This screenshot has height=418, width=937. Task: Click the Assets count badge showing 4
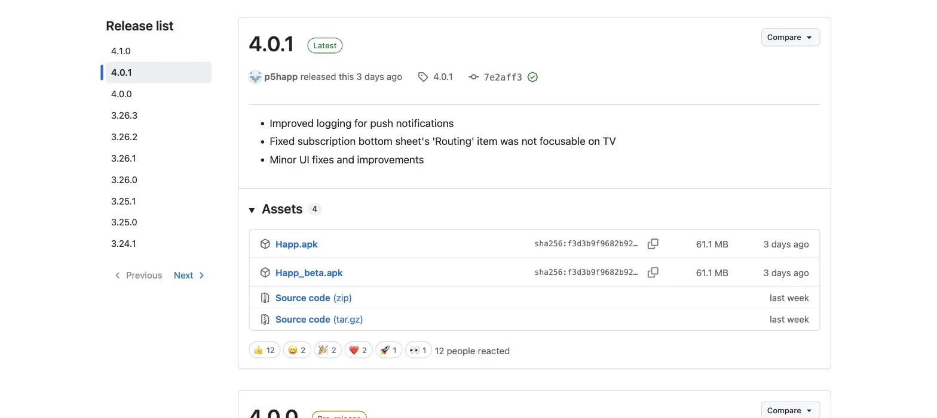click(x=314, y=209)
